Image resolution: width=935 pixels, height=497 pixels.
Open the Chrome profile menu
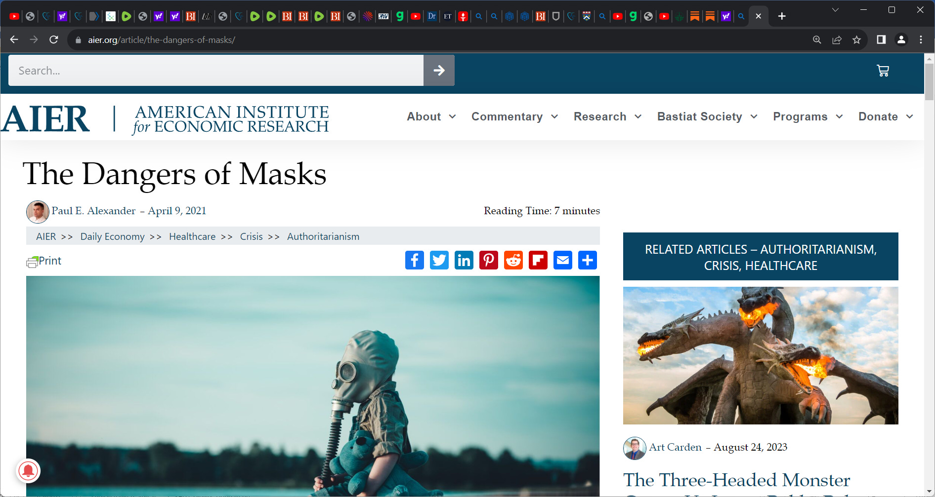[x=901, y=39]
